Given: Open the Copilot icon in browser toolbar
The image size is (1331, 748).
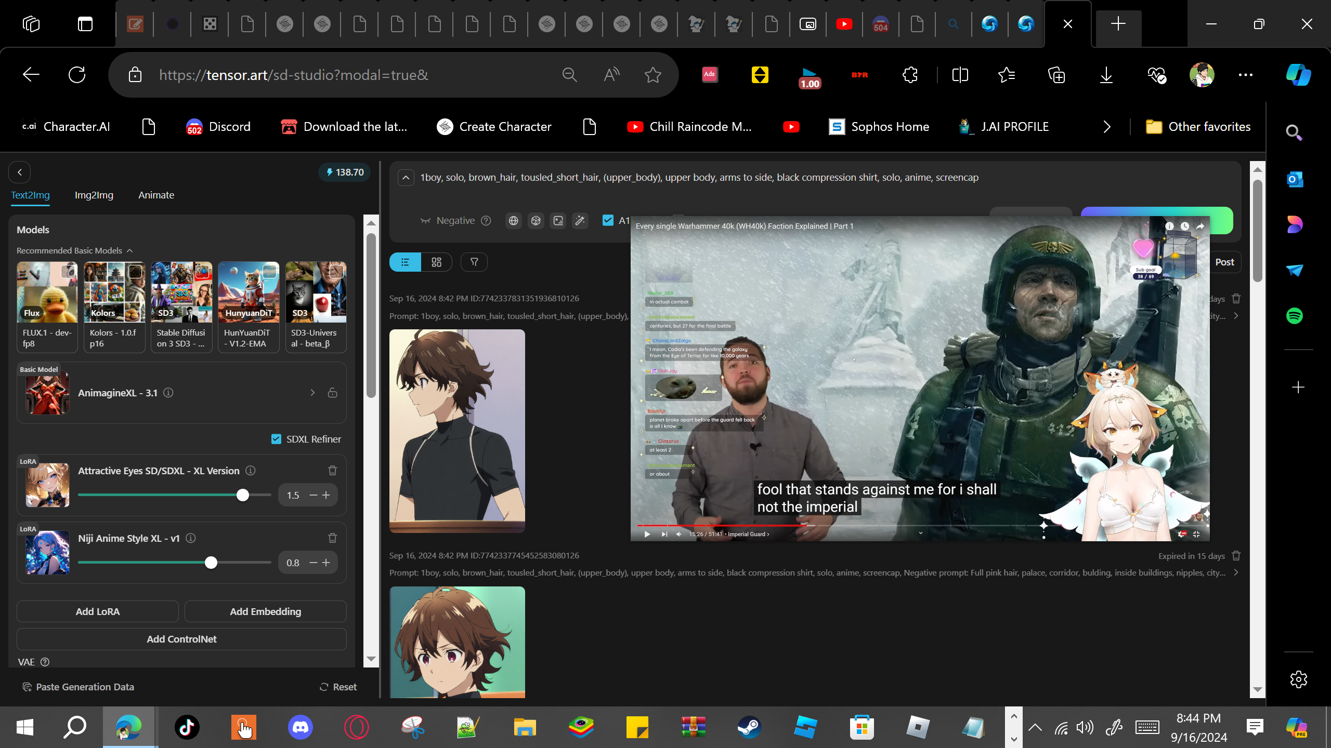Looking at the screenshot, I should tap(1298, 75).
